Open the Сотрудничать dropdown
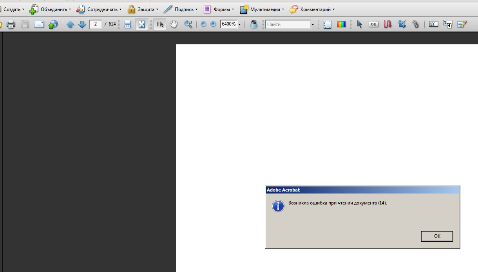478x272 pixels. [99, 9]
